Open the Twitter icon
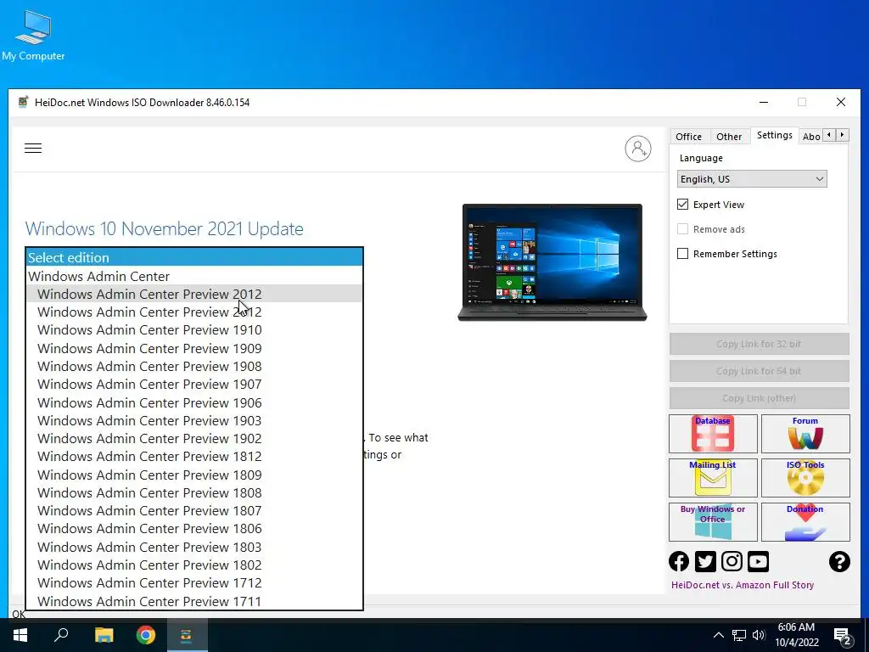Image resolution: width=869 pixels, height=652 pixels. [705, 562]
